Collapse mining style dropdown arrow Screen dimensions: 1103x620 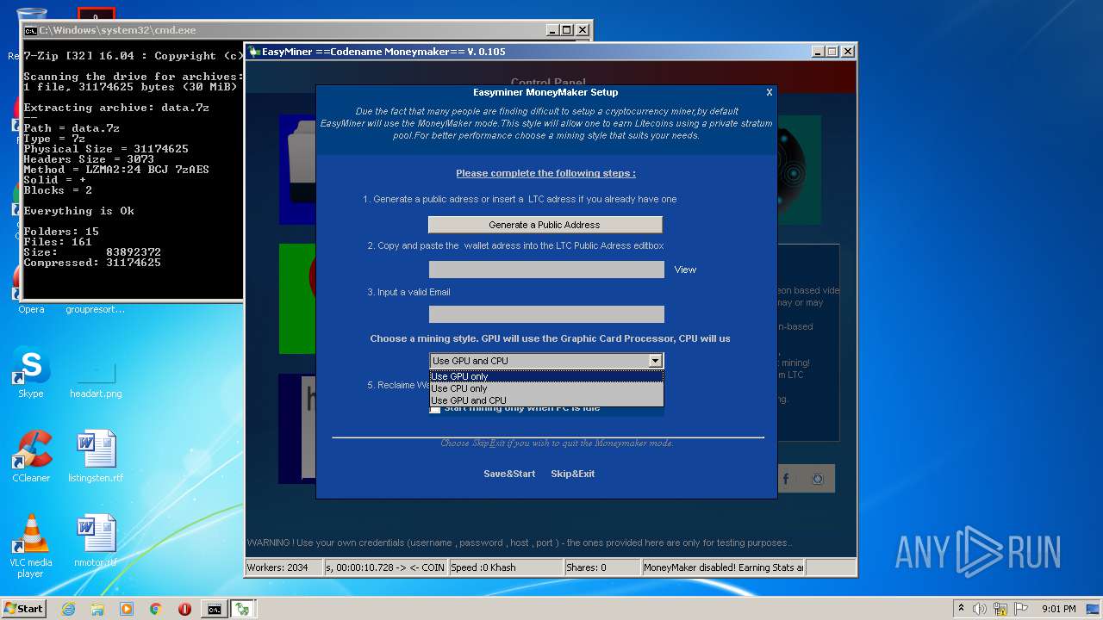pos(655,361)
